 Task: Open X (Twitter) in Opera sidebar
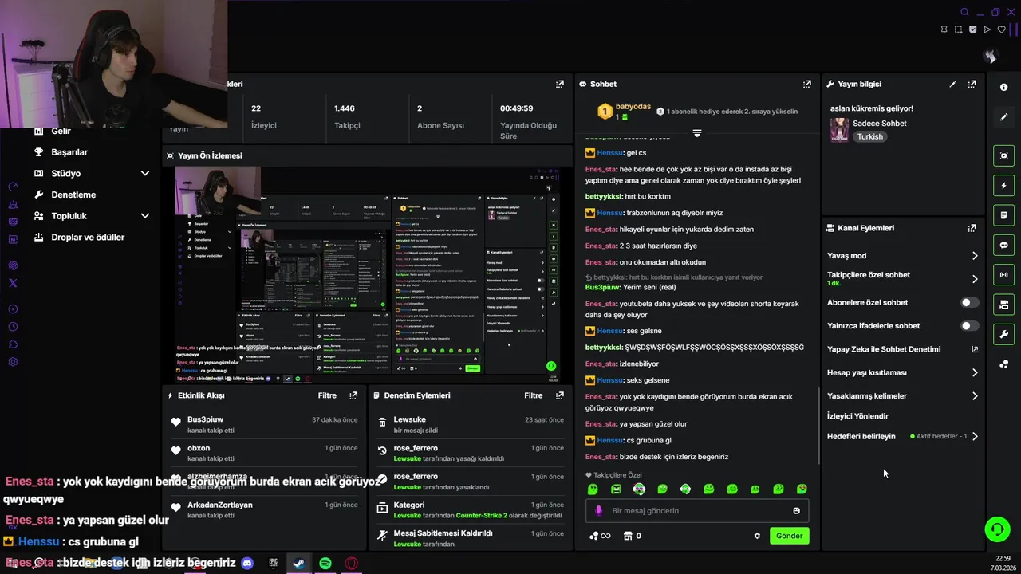pos(13,283)
